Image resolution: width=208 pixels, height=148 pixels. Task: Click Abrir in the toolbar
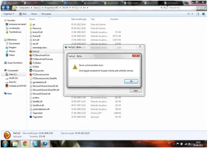pyautogui.click(x=23, y=14)
